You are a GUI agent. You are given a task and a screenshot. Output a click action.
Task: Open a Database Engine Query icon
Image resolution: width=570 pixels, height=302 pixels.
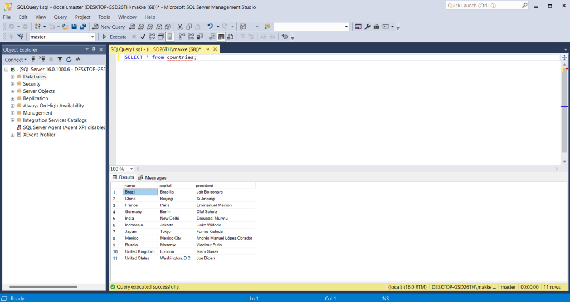coord(132,27)
